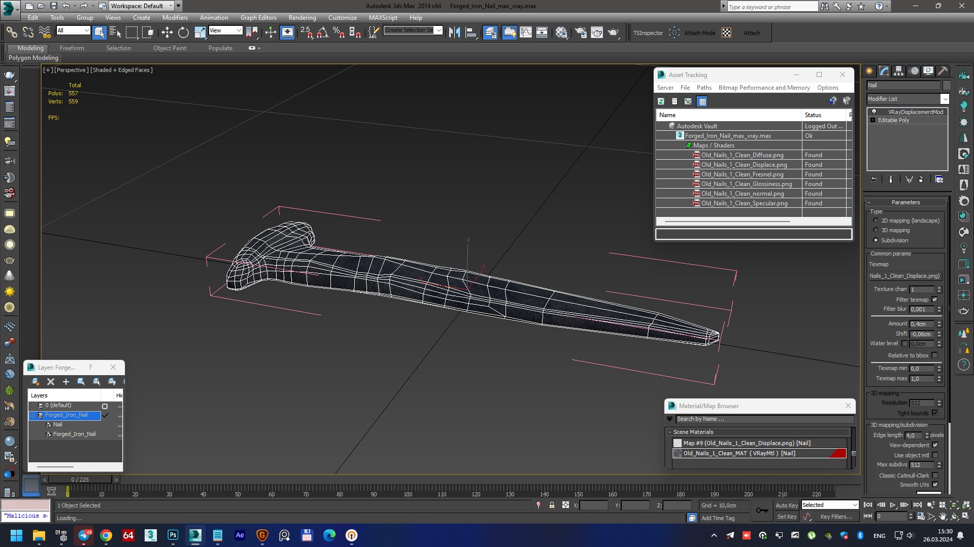The height and width of the screenshot is (547, 974).
Task: Select the Subdivision radio button
Action: 876,240
